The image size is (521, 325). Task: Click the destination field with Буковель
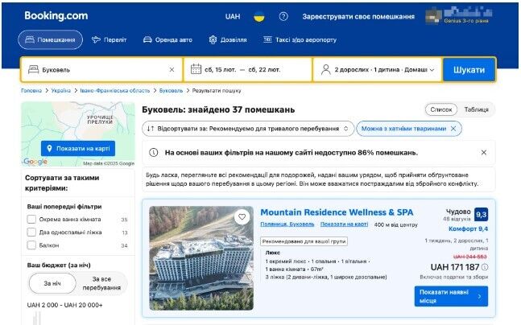tap(101, 70)
